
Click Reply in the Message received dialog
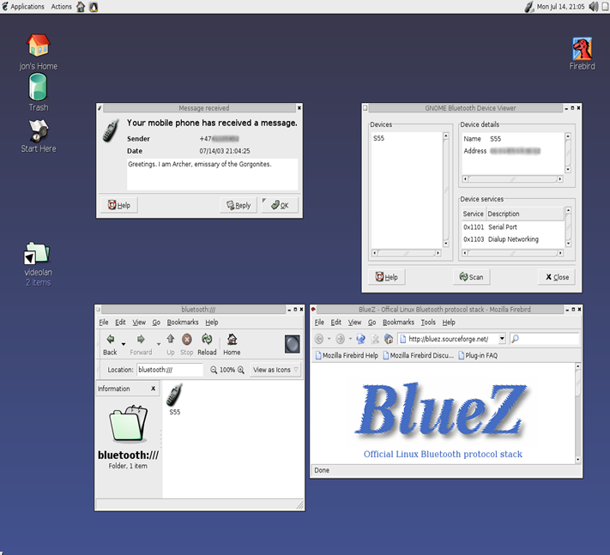pyautogui.click(x=238, y=205)
